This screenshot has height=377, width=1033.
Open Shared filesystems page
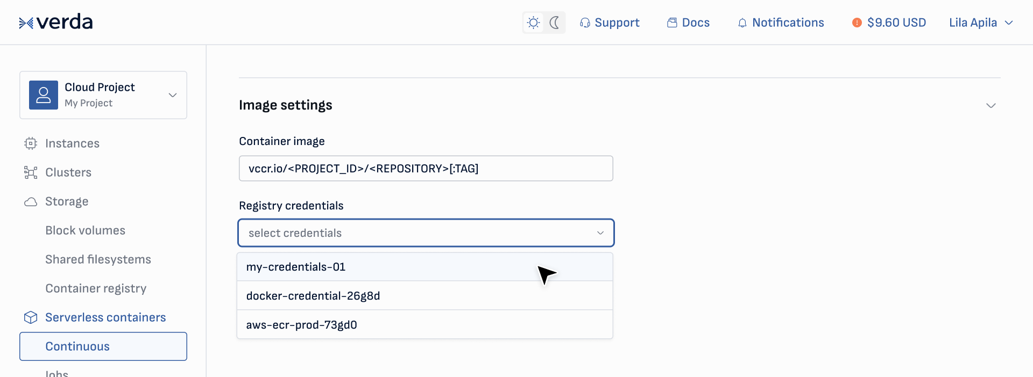[98, 259]
